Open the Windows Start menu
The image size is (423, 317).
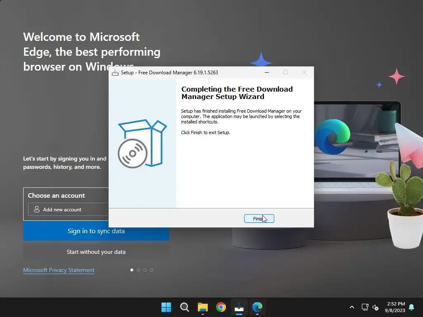click(x=166, y=307)
